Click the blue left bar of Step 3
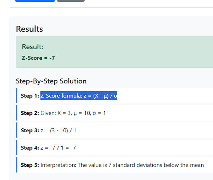 pyautogui.click(x=17, y=130)
